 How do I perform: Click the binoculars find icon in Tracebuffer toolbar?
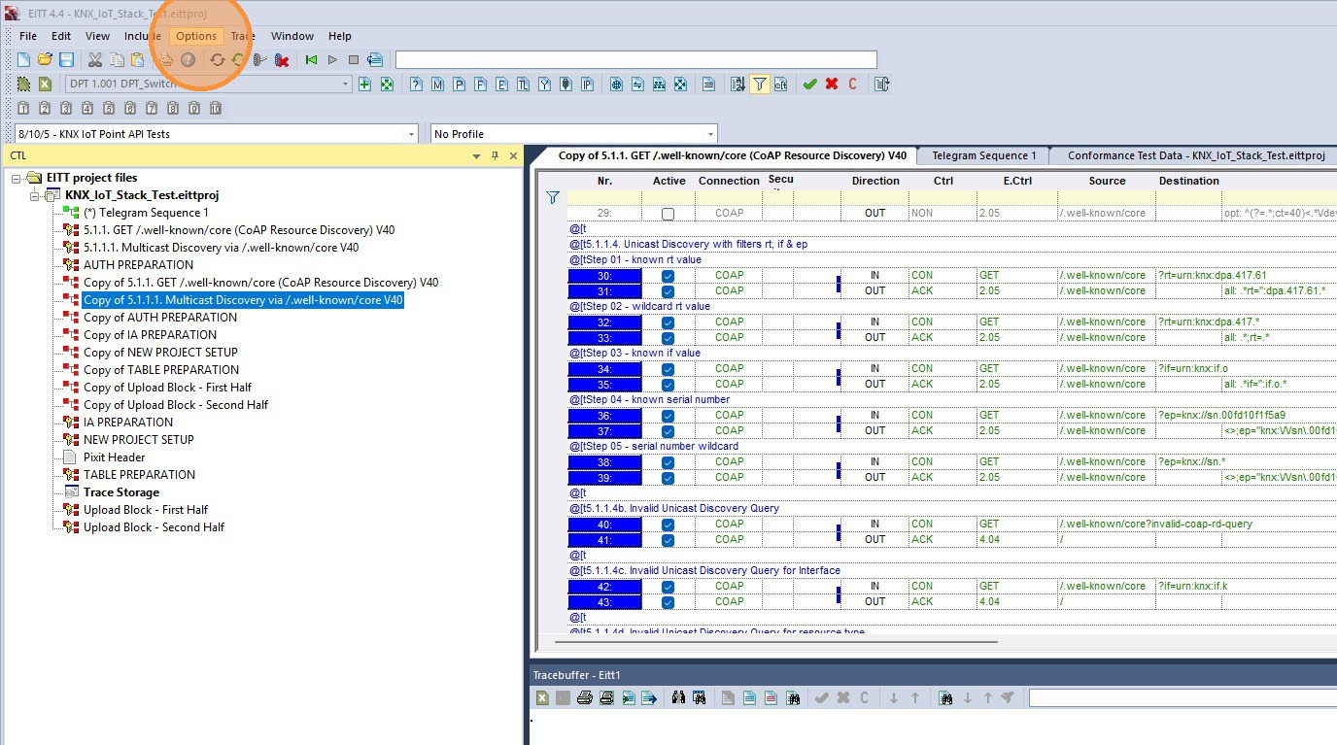click(x=678, y=697)
